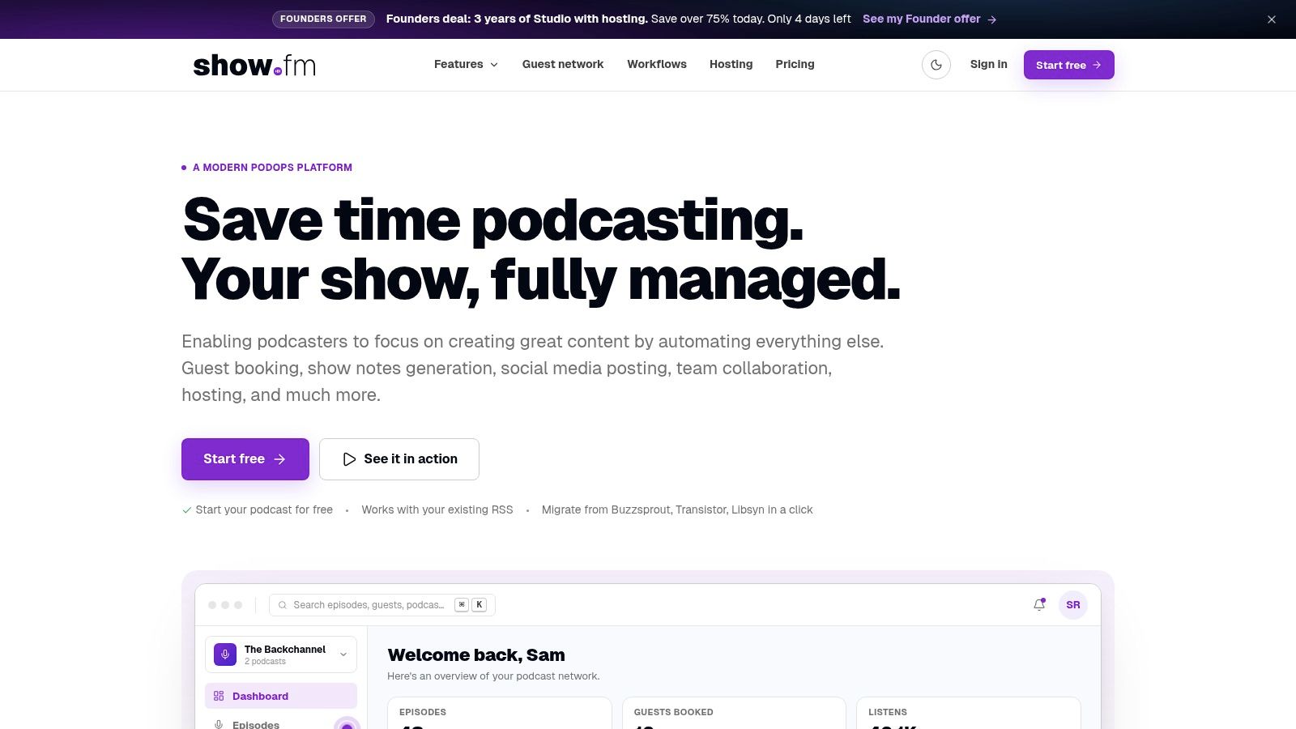Click Sign in
The width and height of the screenshot is (1296, 729).
989,64
